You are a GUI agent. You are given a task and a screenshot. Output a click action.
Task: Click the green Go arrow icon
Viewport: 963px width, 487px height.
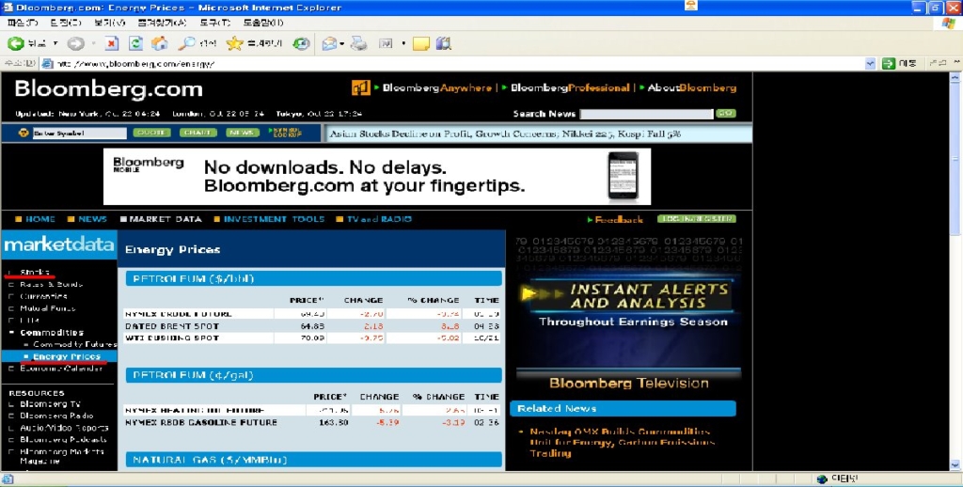pyautogui.click(x=888, y=63)
